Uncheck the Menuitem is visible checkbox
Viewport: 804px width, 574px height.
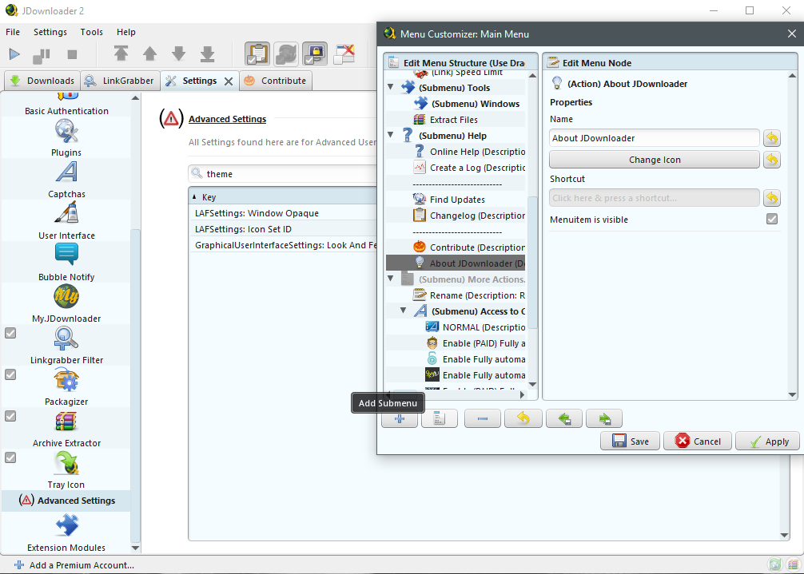[x=772, y=220]
